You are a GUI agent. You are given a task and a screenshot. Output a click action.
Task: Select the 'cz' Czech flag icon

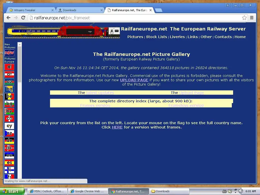(x=9, y=133)
